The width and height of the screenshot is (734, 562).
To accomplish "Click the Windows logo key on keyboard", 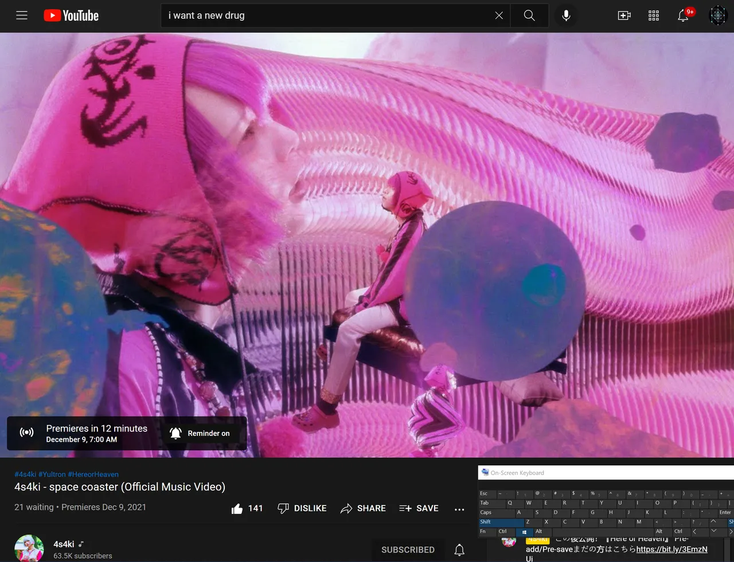I will tap(525, 532).
